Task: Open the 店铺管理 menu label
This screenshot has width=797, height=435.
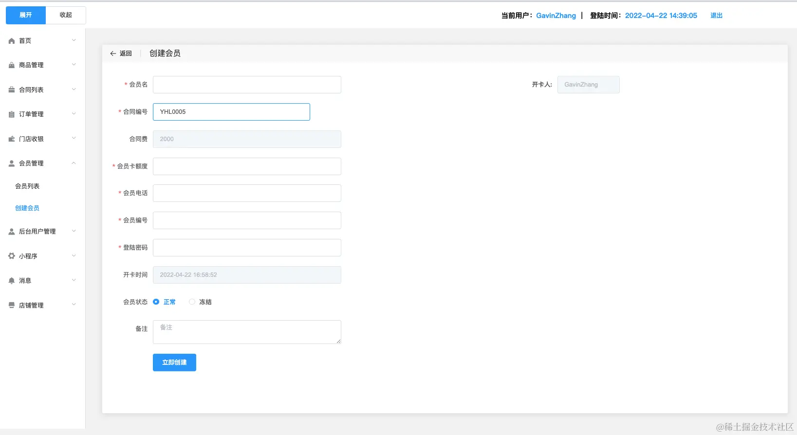Action: [31, 306]
